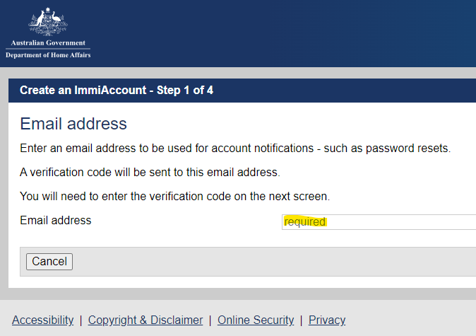Click the 'next screen' instruction sentence
The image size is (476, 336).
175,197
